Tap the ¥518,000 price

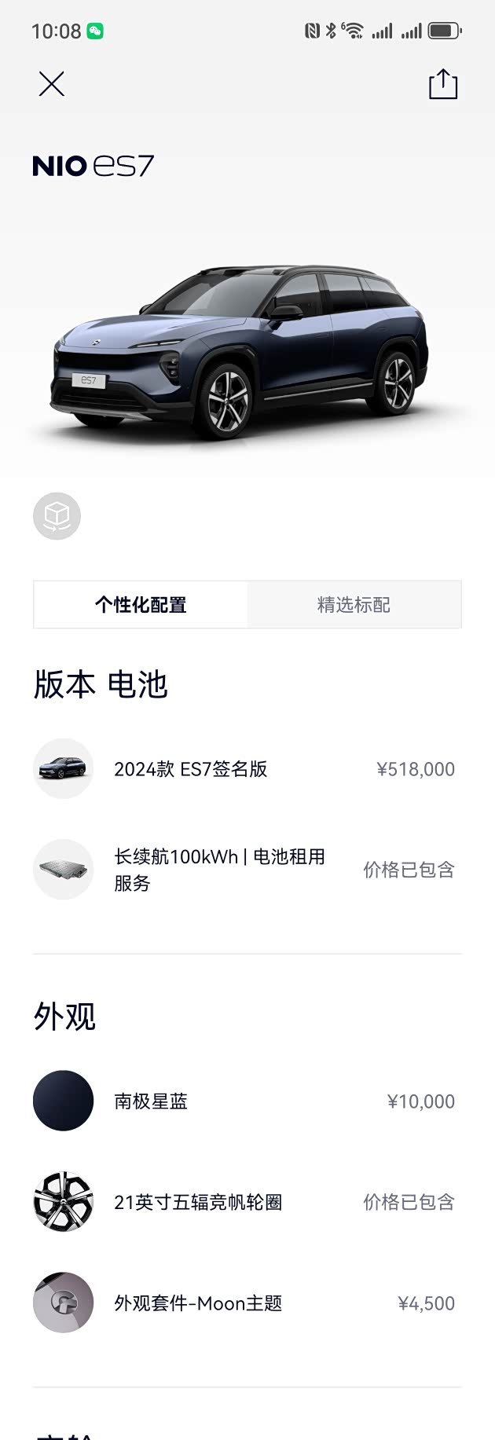416,769
